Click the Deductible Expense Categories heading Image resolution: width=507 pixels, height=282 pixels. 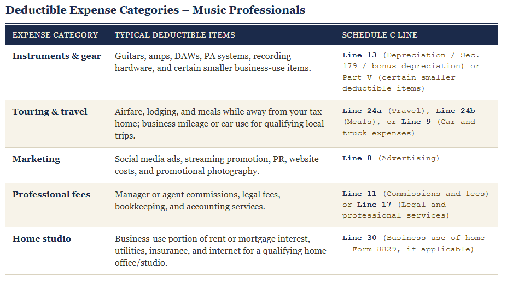[155, 10]
